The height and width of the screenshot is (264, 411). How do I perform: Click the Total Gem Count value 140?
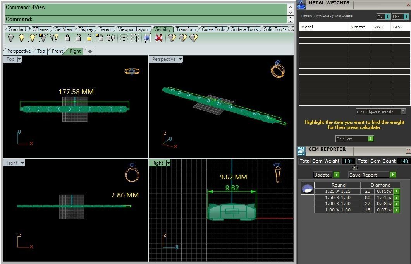click(x=404, y=161)
